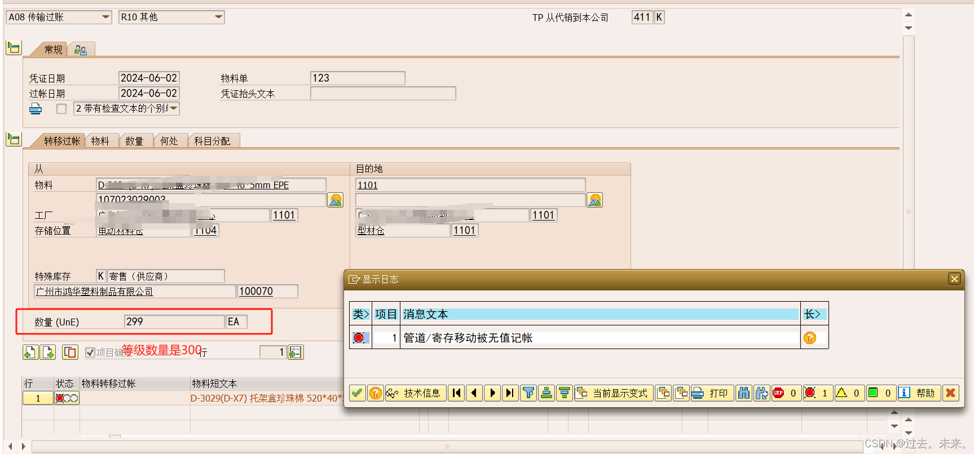Go to previous item icon
The height and width of the screenshot is (454, 974).
tap(30, 352)
